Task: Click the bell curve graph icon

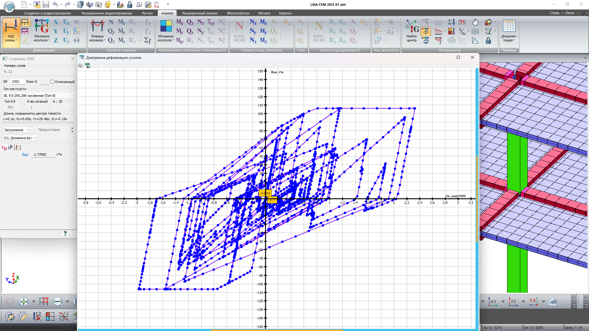Action: click(475, 41)
